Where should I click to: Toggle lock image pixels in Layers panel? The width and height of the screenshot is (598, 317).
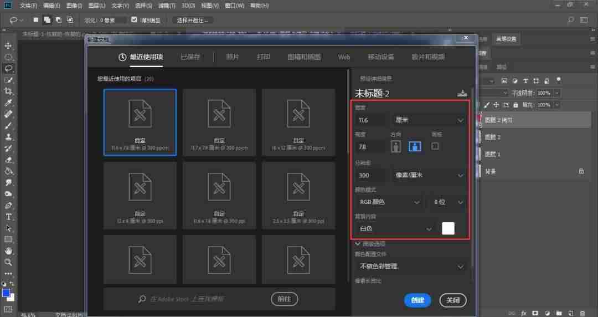487,105
